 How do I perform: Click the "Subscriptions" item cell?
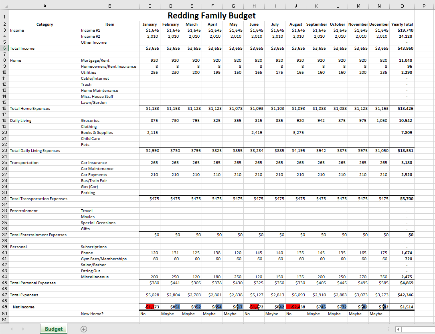(109, 247)
